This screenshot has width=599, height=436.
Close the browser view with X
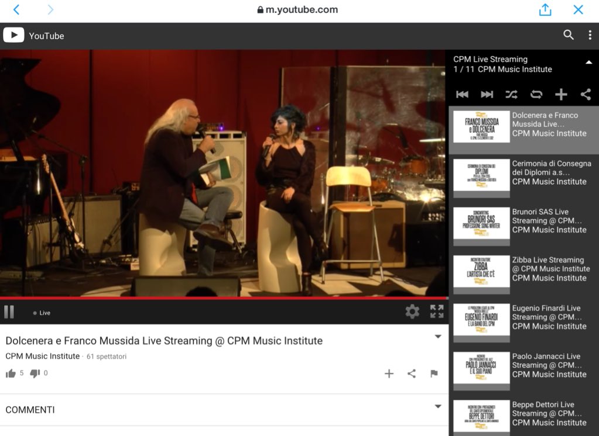(x=579, y=9)
